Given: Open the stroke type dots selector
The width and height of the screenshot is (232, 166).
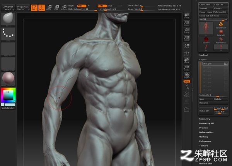Looking at the screenshot, I should (8, 34).
